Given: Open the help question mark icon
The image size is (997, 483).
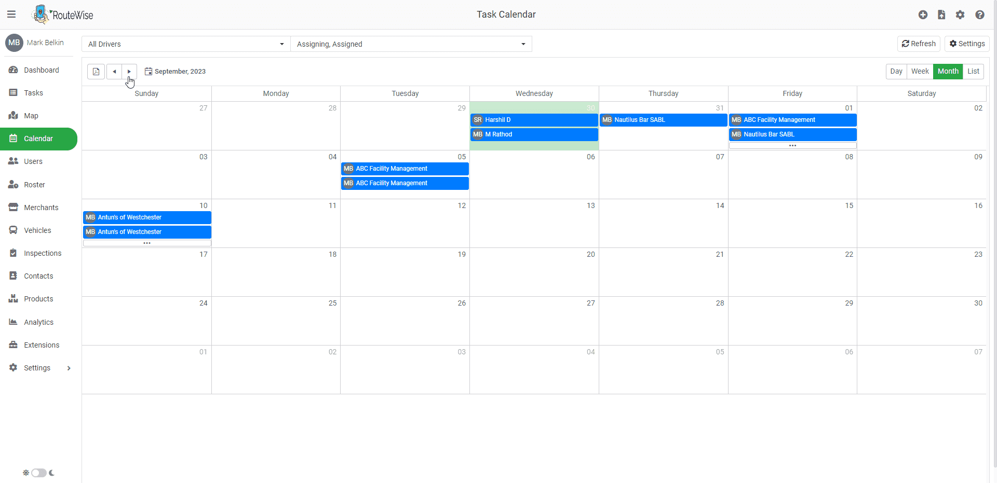Looking at the screenshot, I should [979, 15].
